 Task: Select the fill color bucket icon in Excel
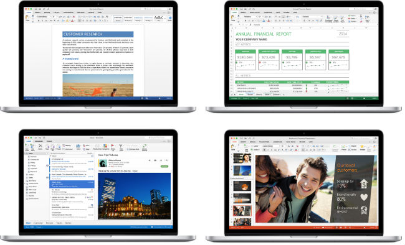264,21
